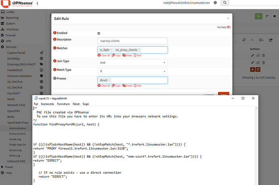The height and width of the screenshot is (185, 279).
Task: Click the edit pencil in second Actions row
Action: coord(252,62)
